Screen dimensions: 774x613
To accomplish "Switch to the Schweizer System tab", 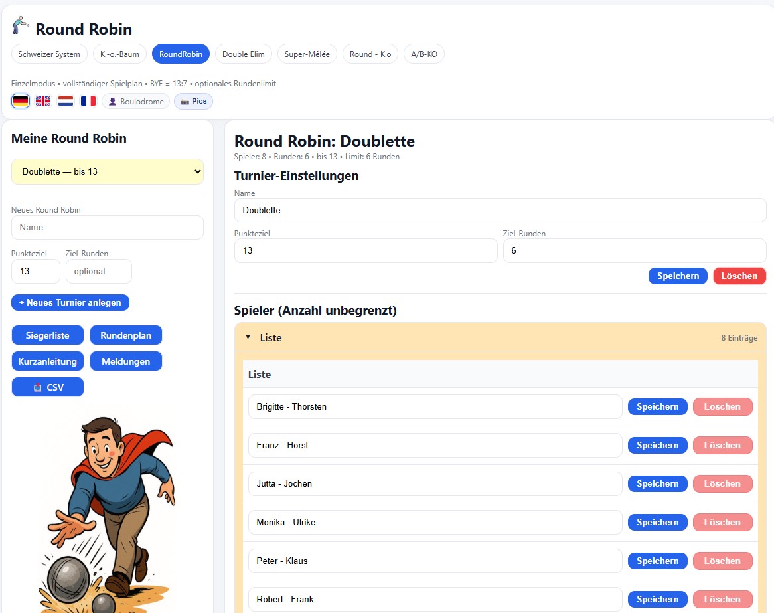I will [49, 54].
